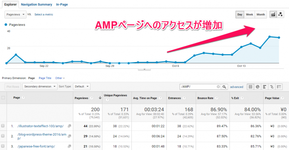Choose Page Title as primary dimension
289x150 pixels.
[x=45, y=78]
